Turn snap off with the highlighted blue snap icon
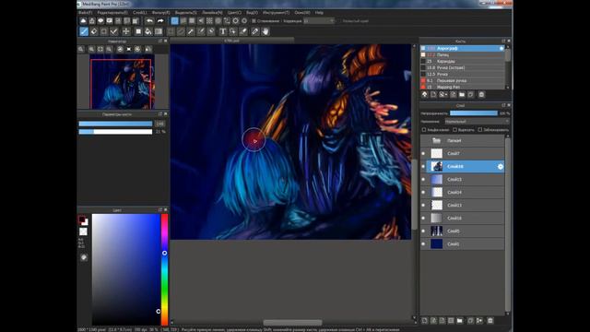 point(174,20)
